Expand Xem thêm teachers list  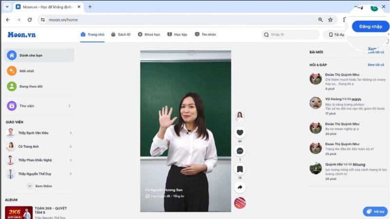pos(39,186)
